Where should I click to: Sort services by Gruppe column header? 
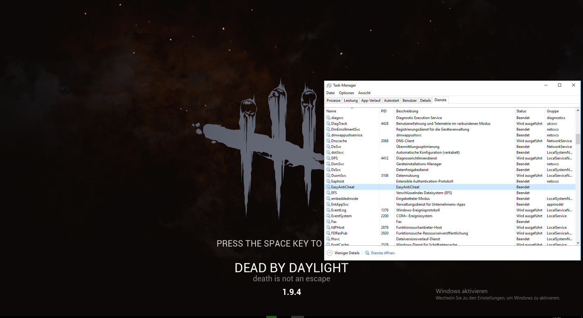(560, 111)
